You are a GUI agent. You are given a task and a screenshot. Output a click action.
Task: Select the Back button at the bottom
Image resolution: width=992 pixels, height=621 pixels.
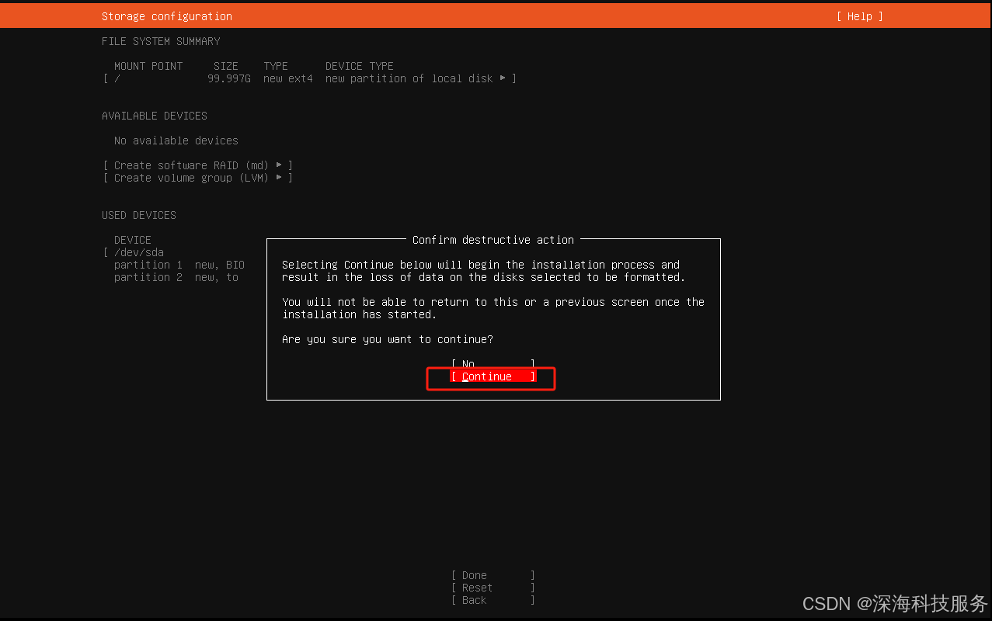click(493, 600)
